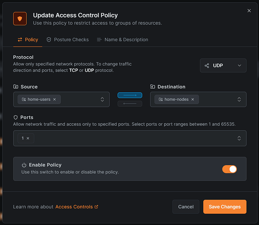Remove the home-nodes group tag

pyautogui.click(x=192, y=99)
